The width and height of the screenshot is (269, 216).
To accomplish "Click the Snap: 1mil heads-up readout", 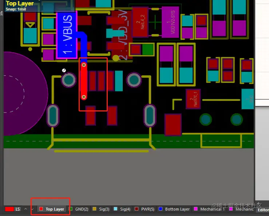I will (16, 9).
